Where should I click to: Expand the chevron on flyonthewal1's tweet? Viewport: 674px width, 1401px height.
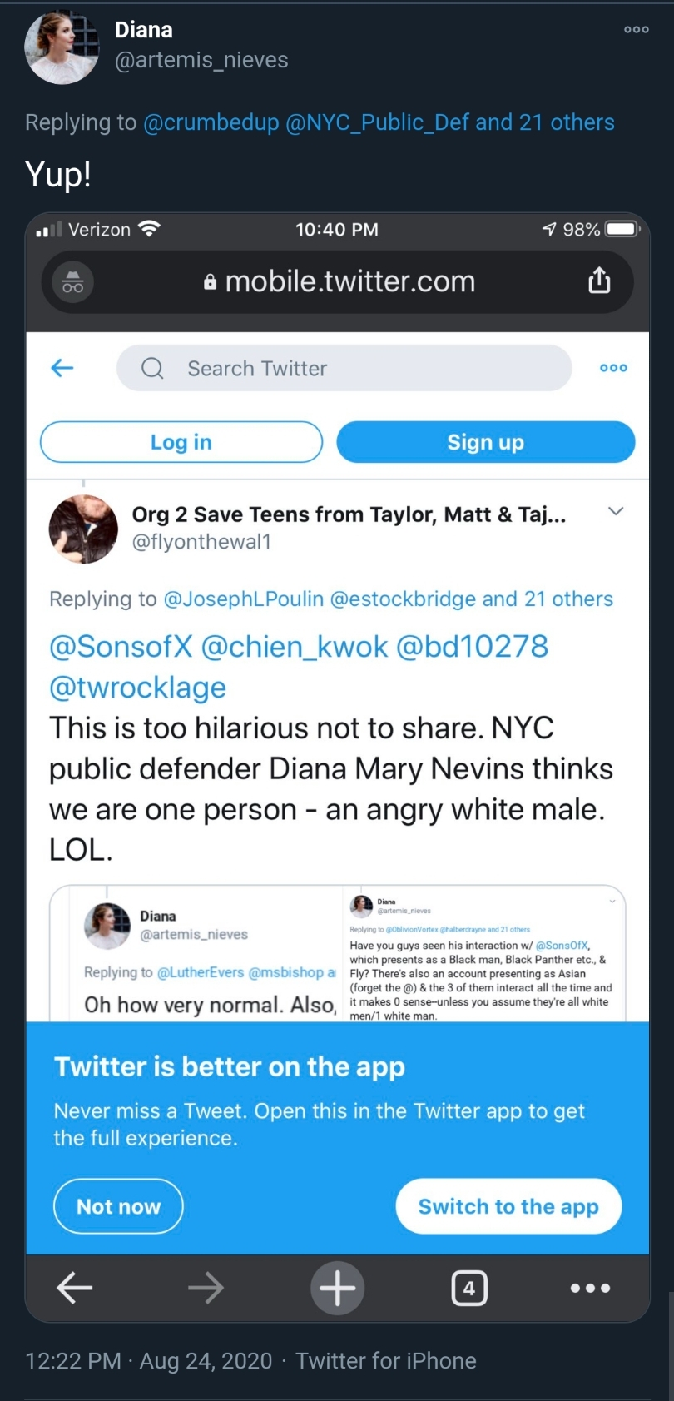click(616, 511)
